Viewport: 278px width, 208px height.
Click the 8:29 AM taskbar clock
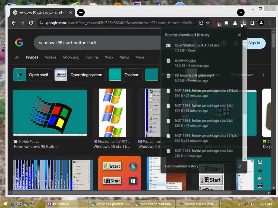click(266, 204)
